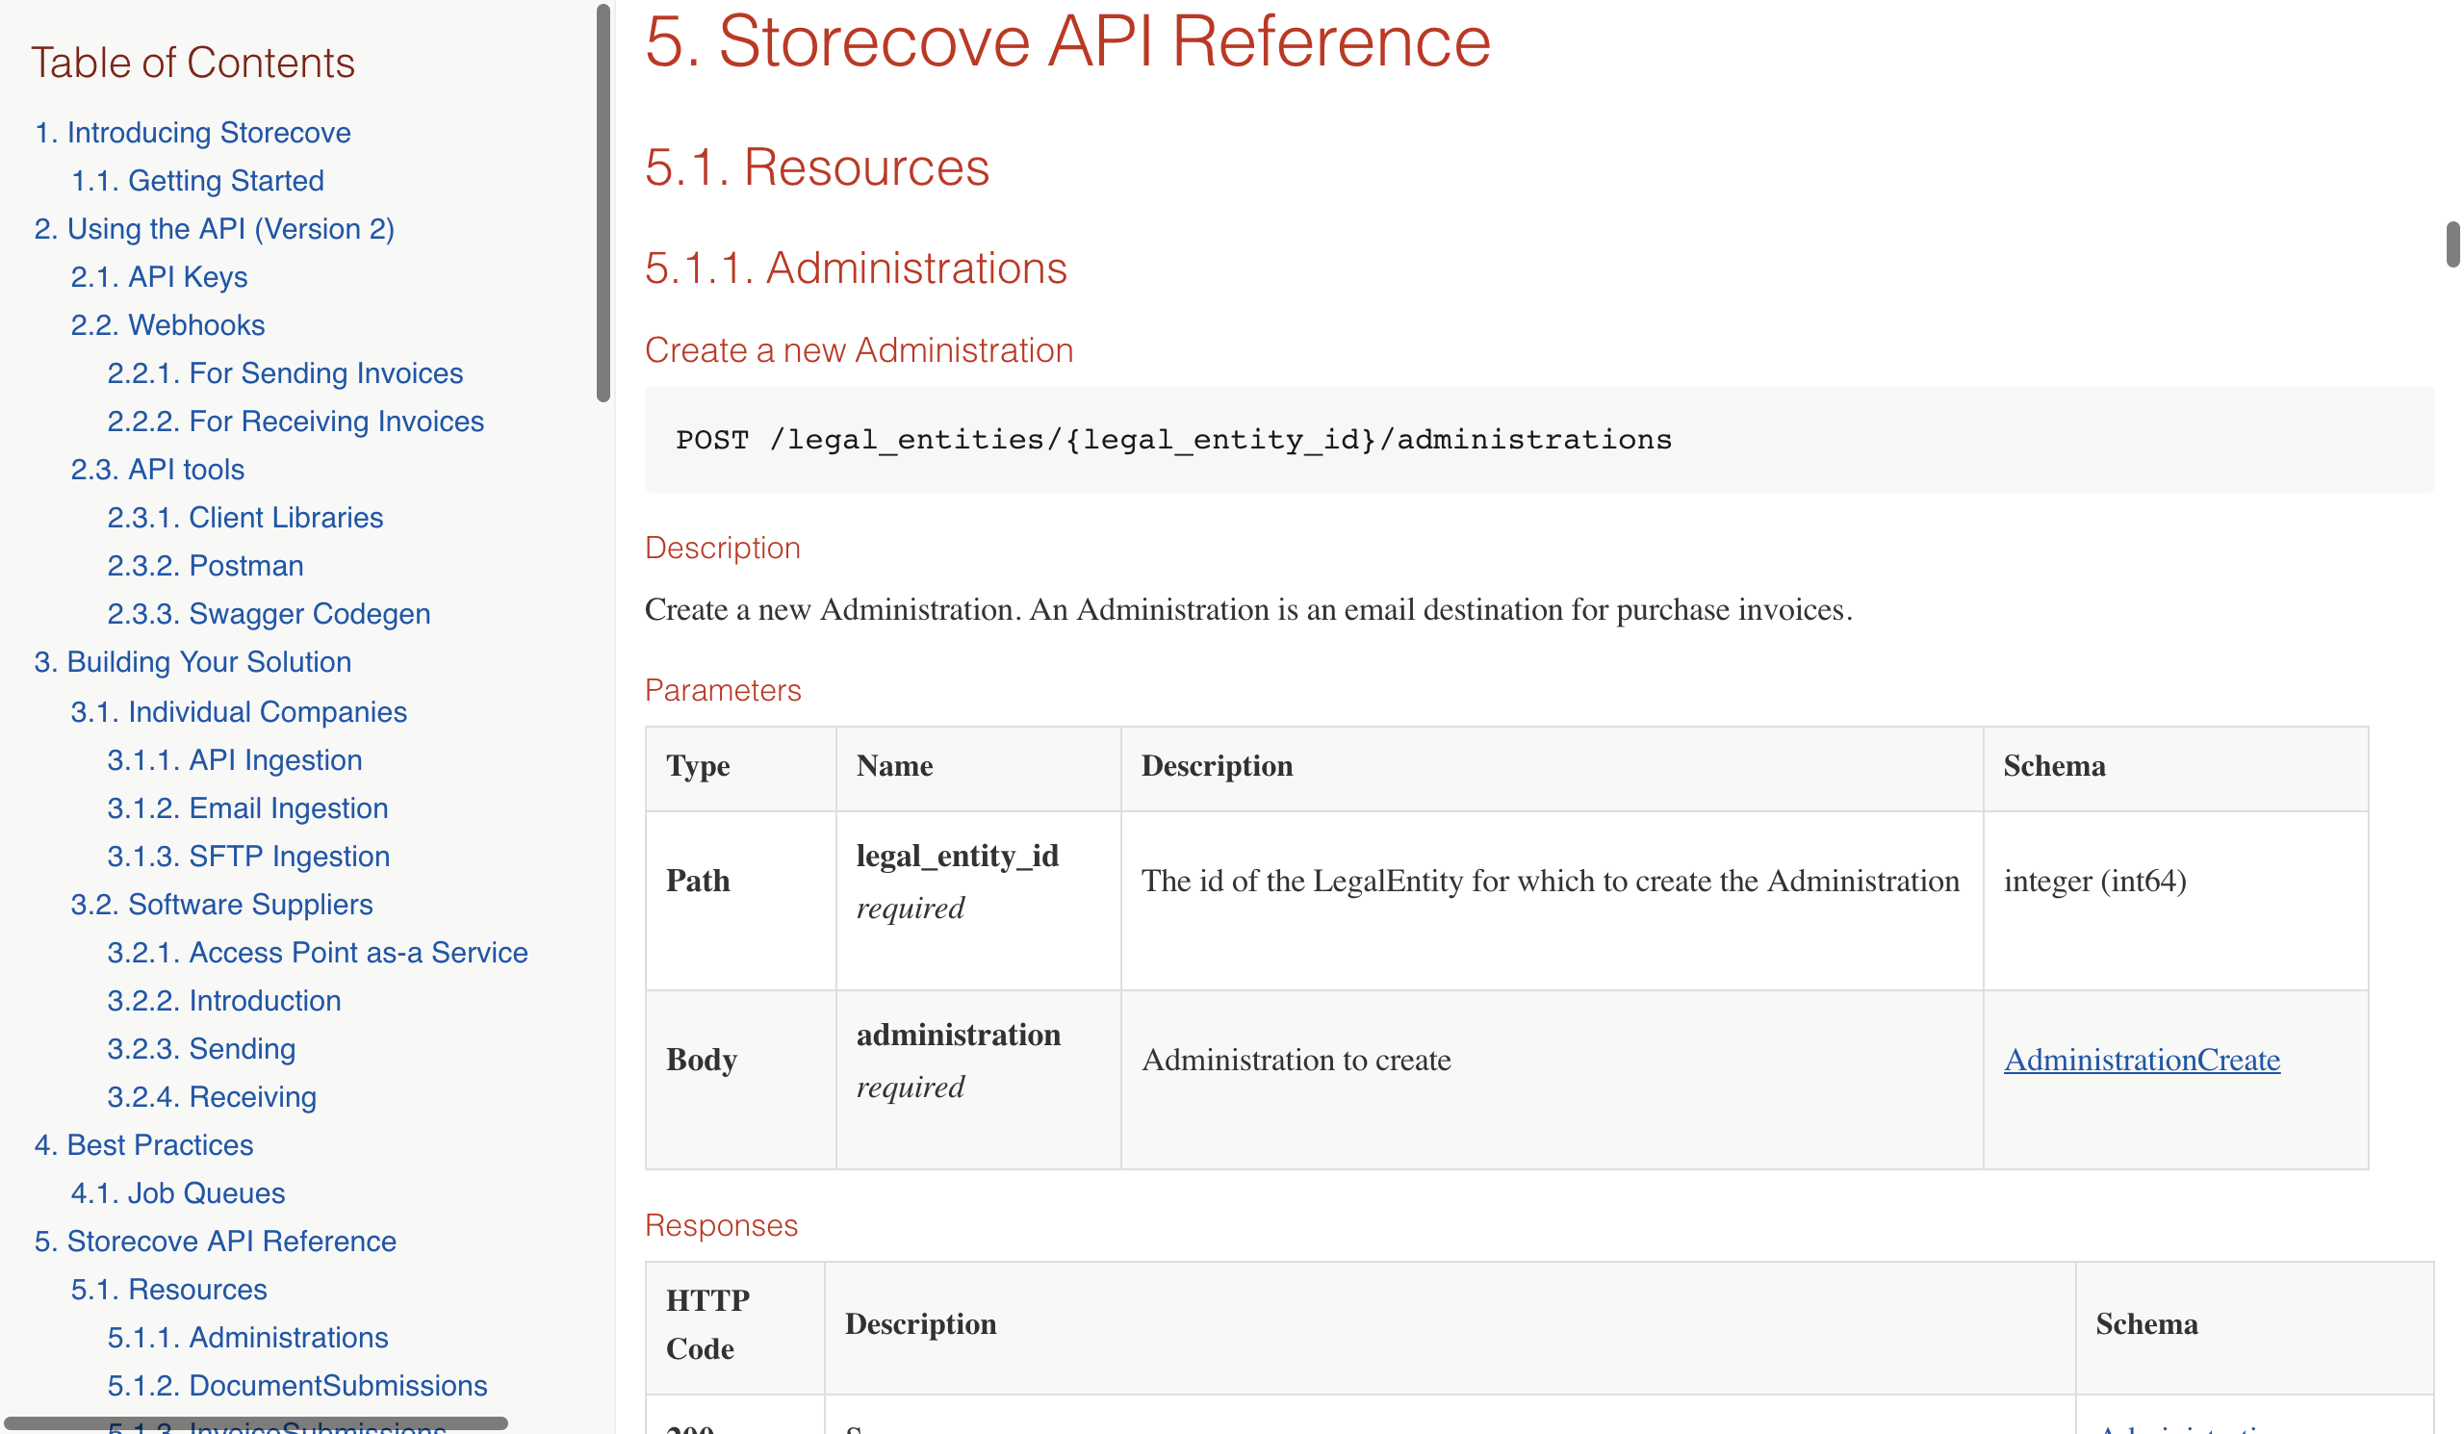2464x1434 pixels.
Task: Open Access Point as-a Service entry
Action: click(x=317, y=952)
